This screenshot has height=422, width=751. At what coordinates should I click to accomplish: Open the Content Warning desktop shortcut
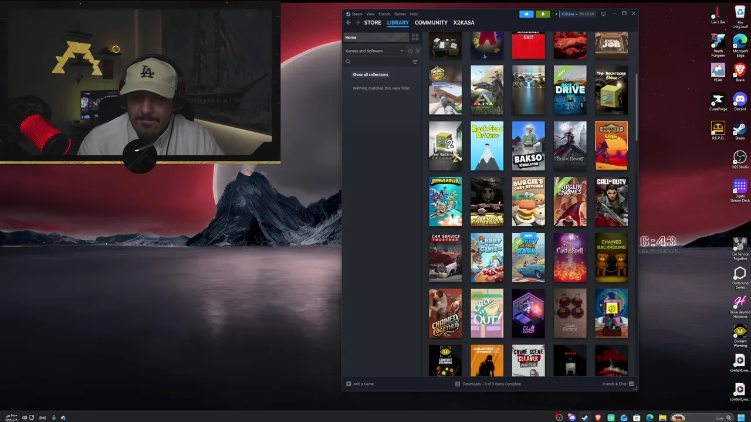point(740,336)
